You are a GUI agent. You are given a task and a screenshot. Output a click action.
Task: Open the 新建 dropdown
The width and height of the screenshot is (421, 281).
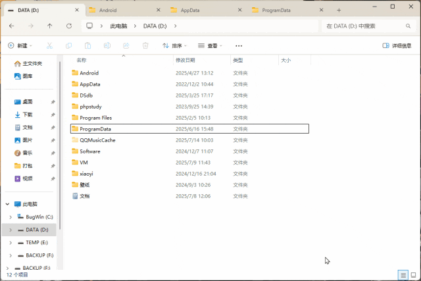20,45
